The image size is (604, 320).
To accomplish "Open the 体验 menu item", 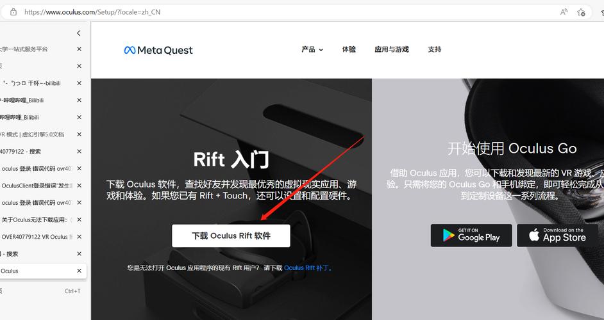I will pyautogui.click(x=349, y=49).
